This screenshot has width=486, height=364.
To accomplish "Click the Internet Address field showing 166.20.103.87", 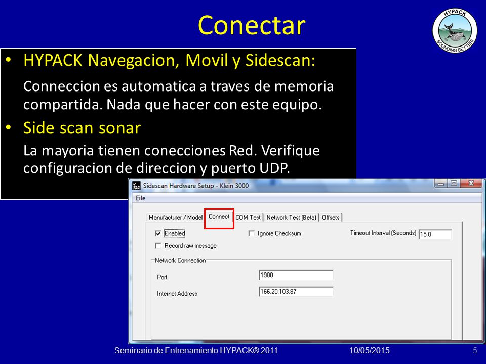I will (296, 291).
